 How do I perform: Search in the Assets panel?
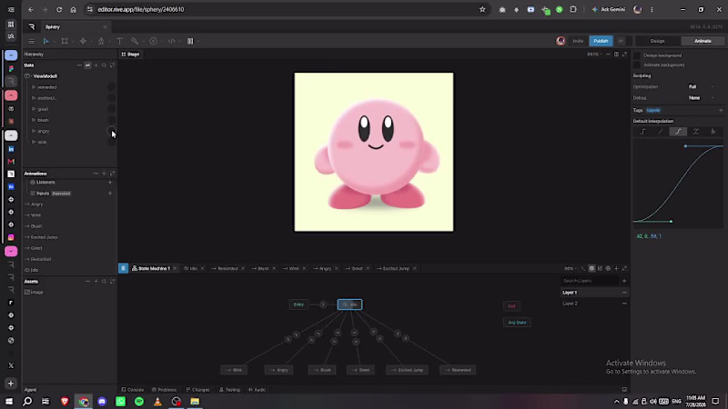click(x=104, y=282)
